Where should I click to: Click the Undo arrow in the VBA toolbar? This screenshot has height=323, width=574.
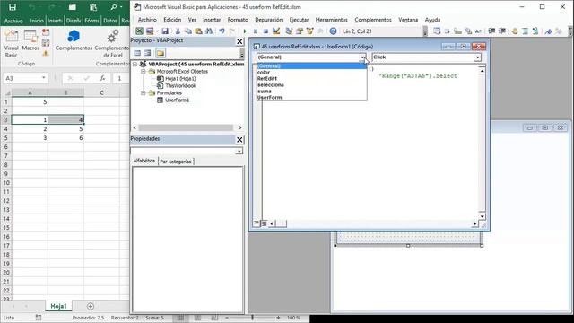222,31
